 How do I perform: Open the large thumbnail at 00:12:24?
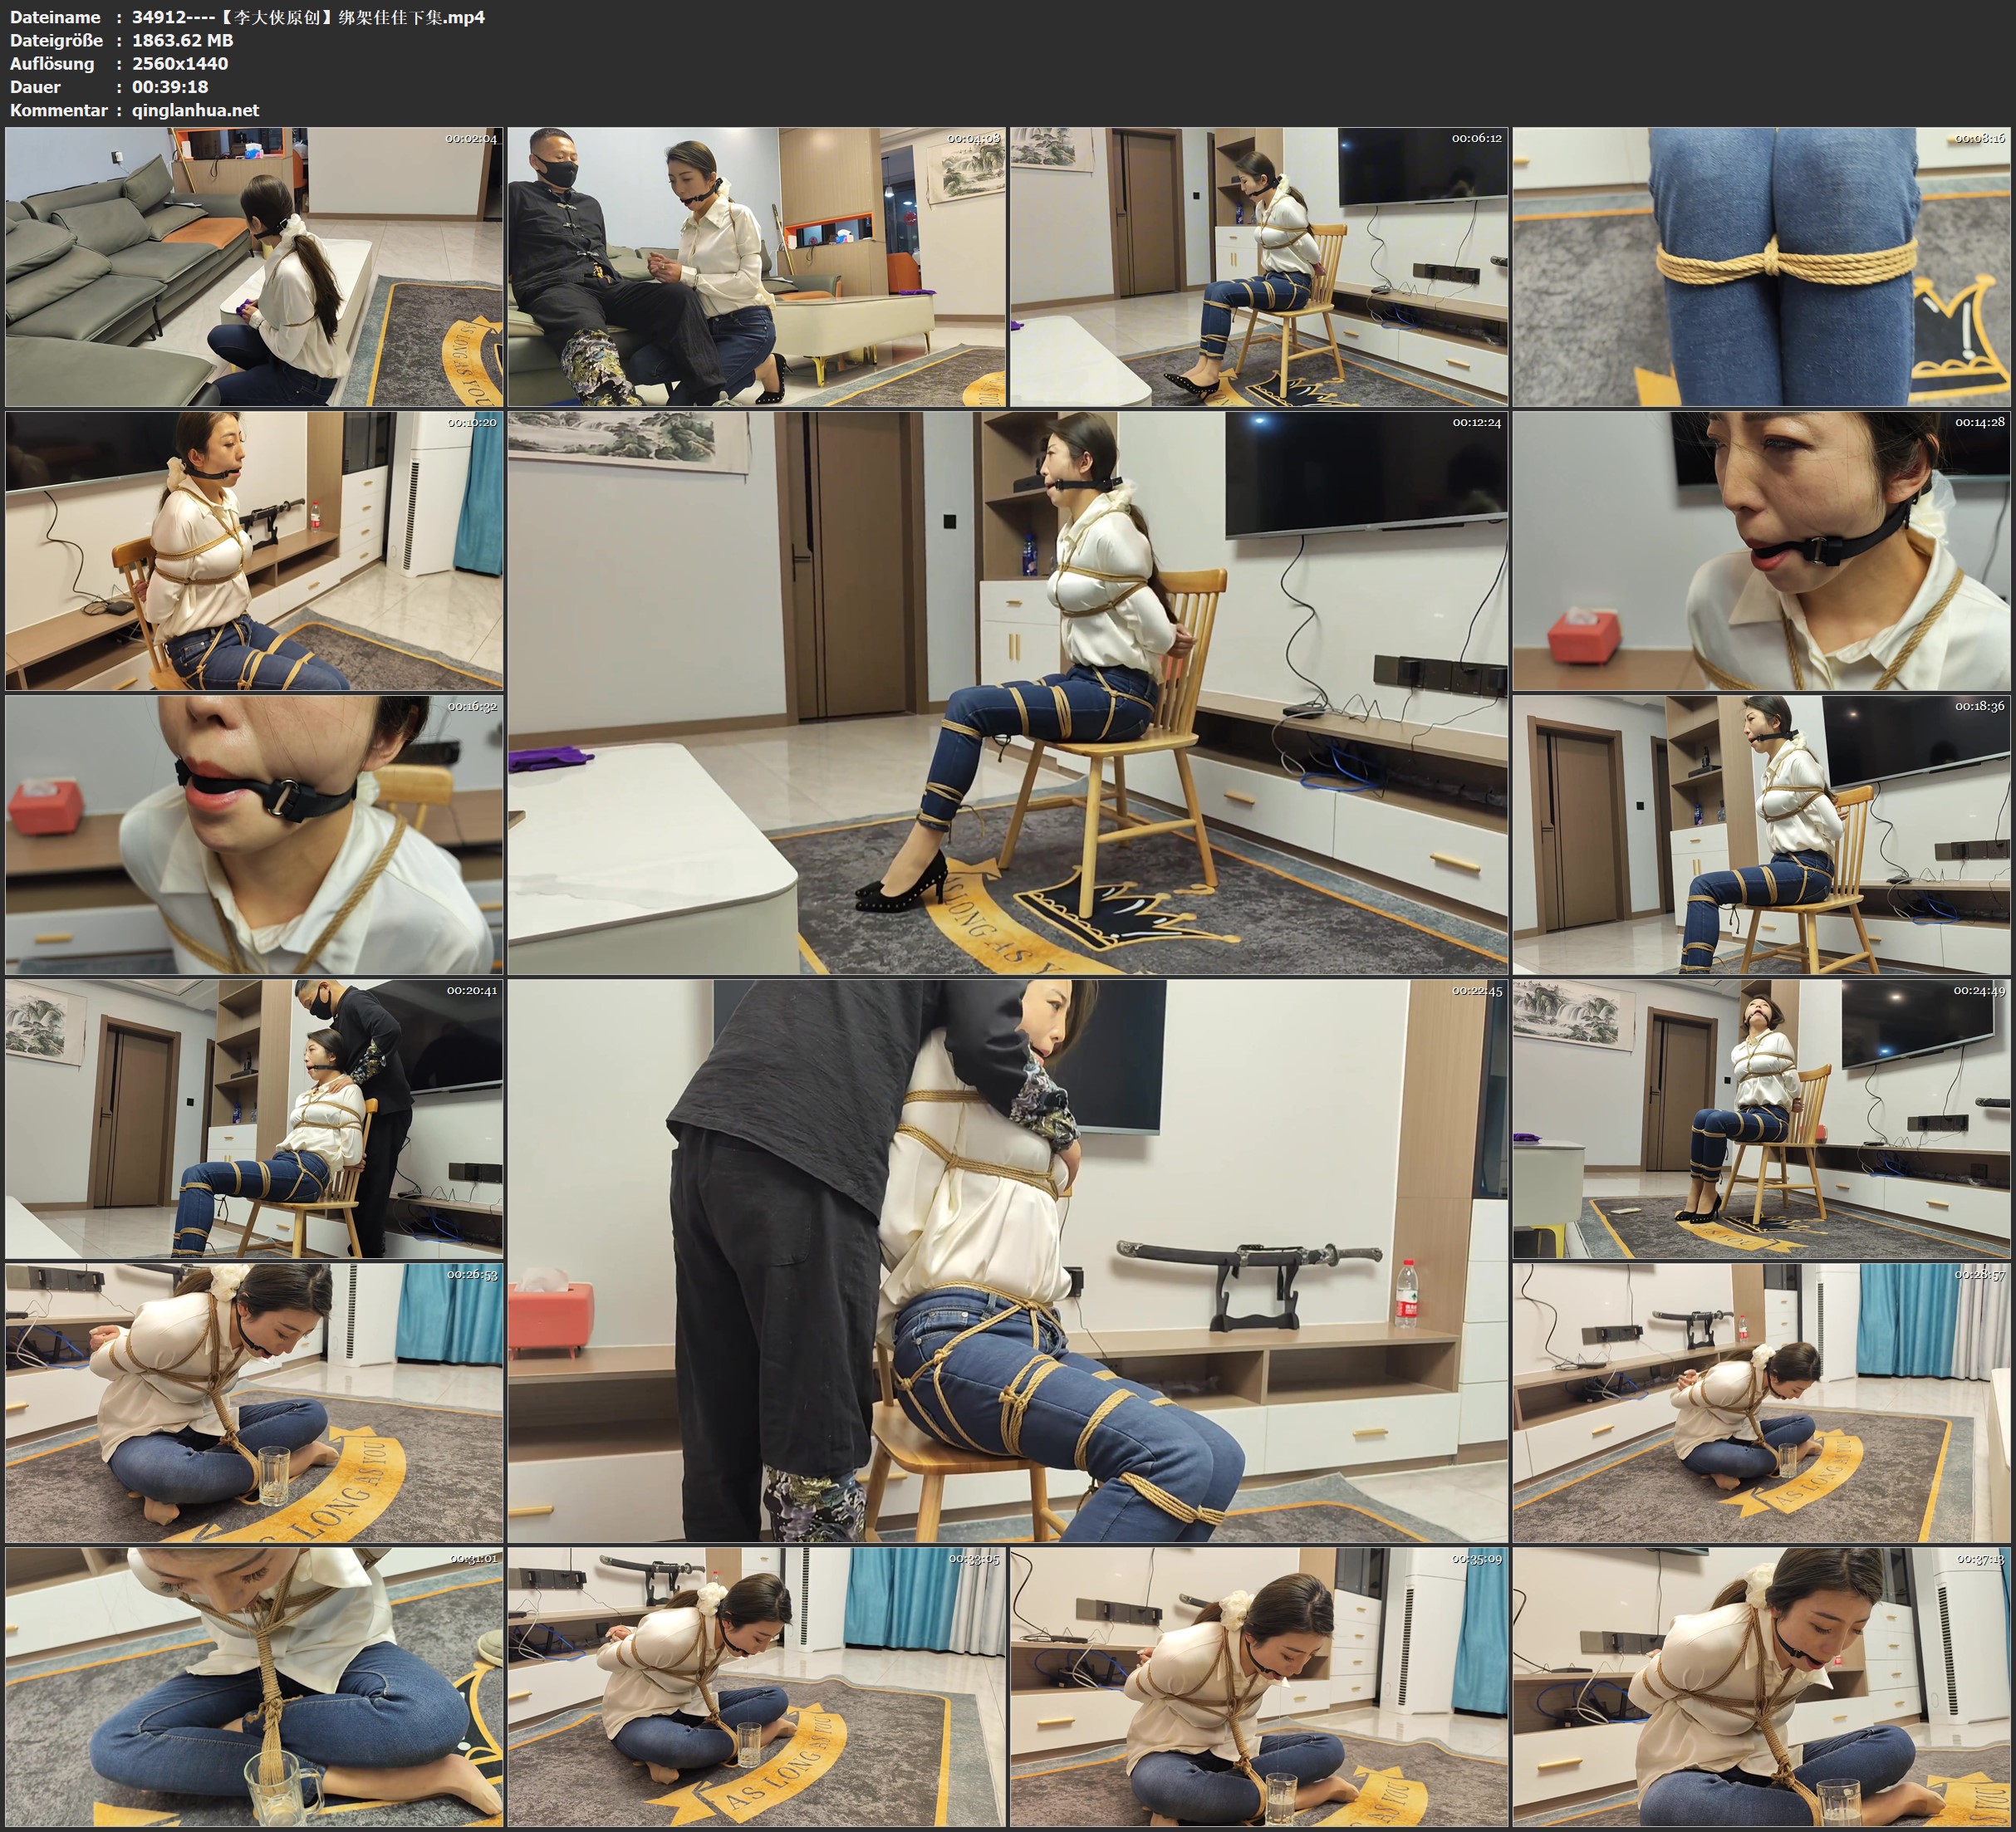coord(1008,693)
